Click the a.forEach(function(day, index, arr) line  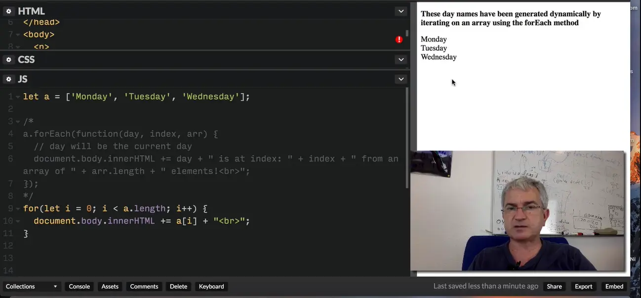pyautogui.click(x=120, y=134)
